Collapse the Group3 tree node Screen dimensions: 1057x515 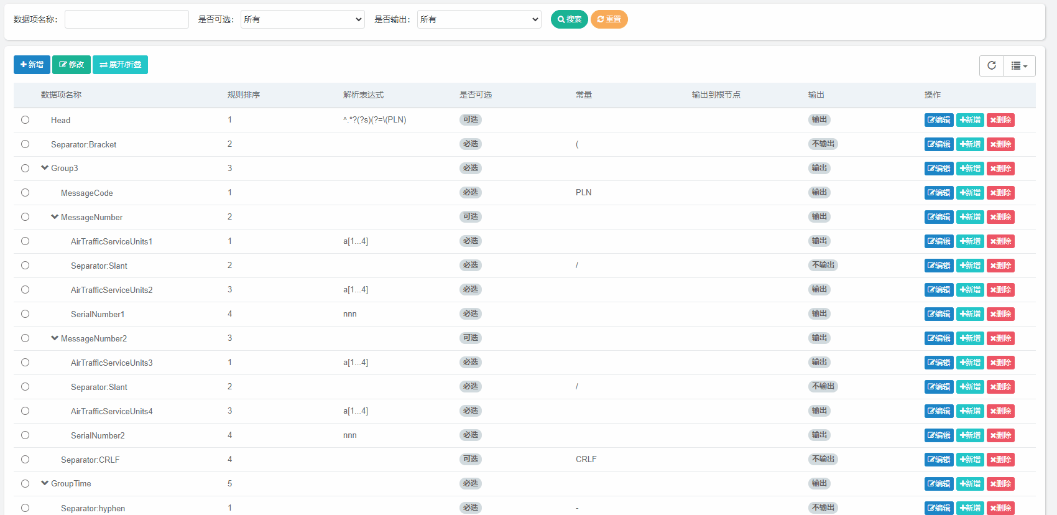pos(45,168)
